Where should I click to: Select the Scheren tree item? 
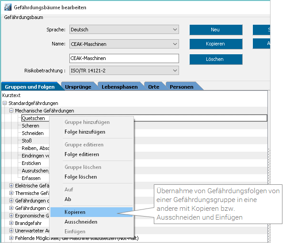[x=31, y=126]
